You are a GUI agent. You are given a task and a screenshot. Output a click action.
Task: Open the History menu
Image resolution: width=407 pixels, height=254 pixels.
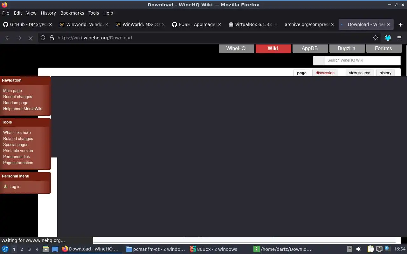click(x=48, y=13)
